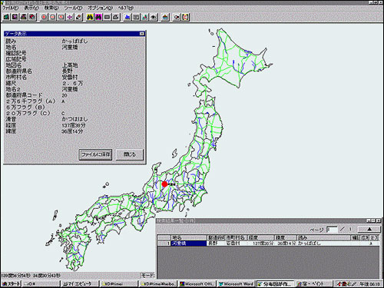Click the arrow-with-dot toolbar icon

(x=177, y=17)
